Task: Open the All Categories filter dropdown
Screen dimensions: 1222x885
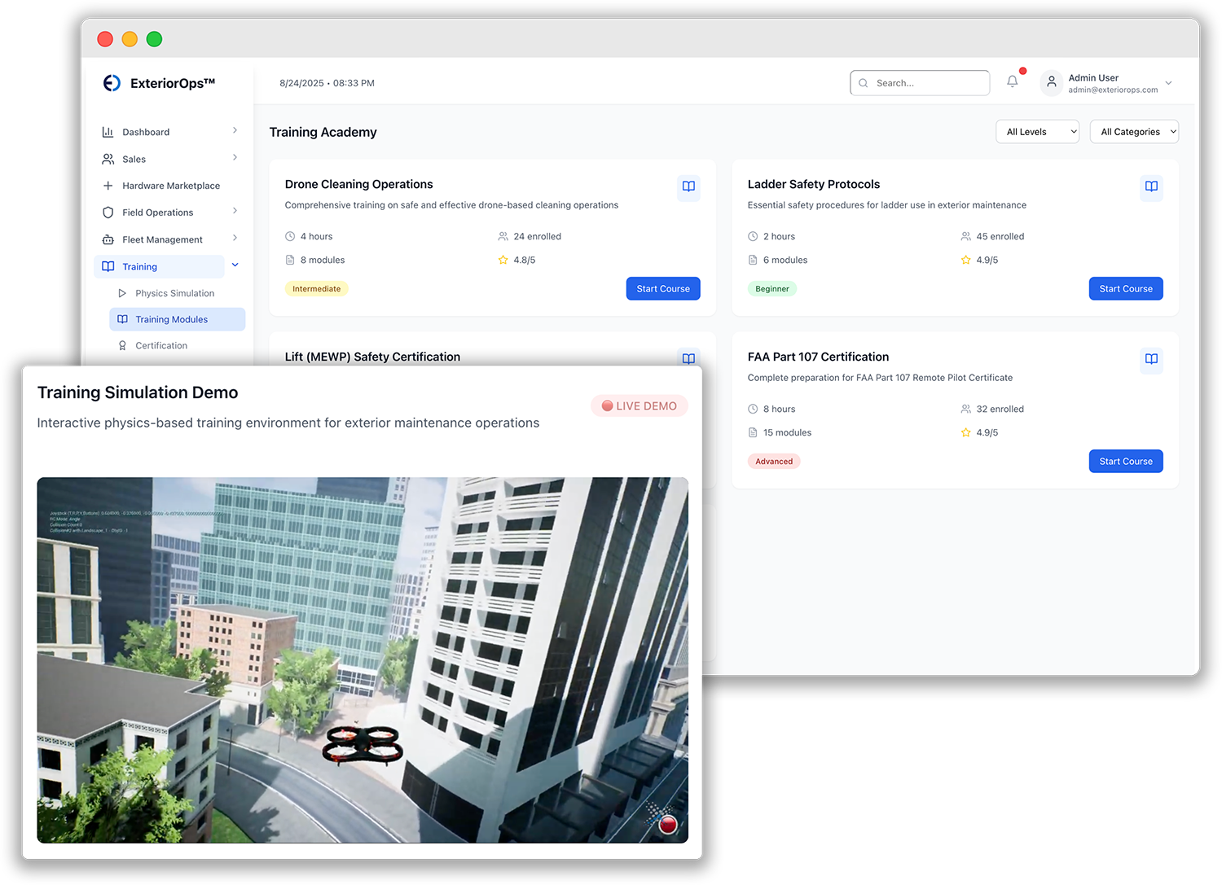Action: pyautogui.click(x=1134, y=132)
